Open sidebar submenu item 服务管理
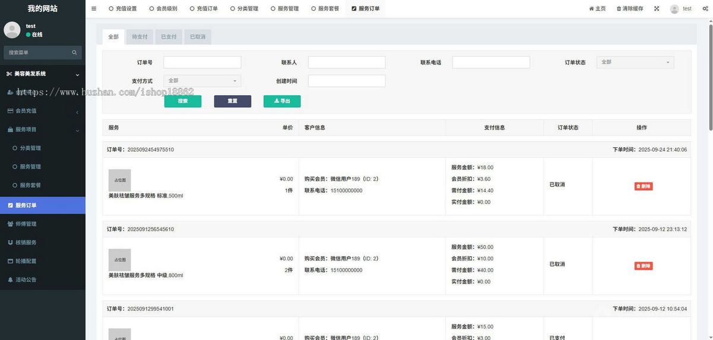This screenshot has width=713, height=340. tap(43, 166)
